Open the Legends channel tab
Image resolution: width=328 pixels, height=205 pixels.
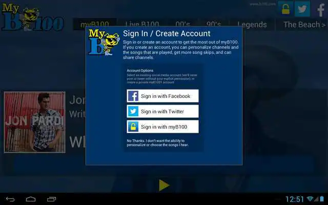pyautogui.click(x=252, y=25)
